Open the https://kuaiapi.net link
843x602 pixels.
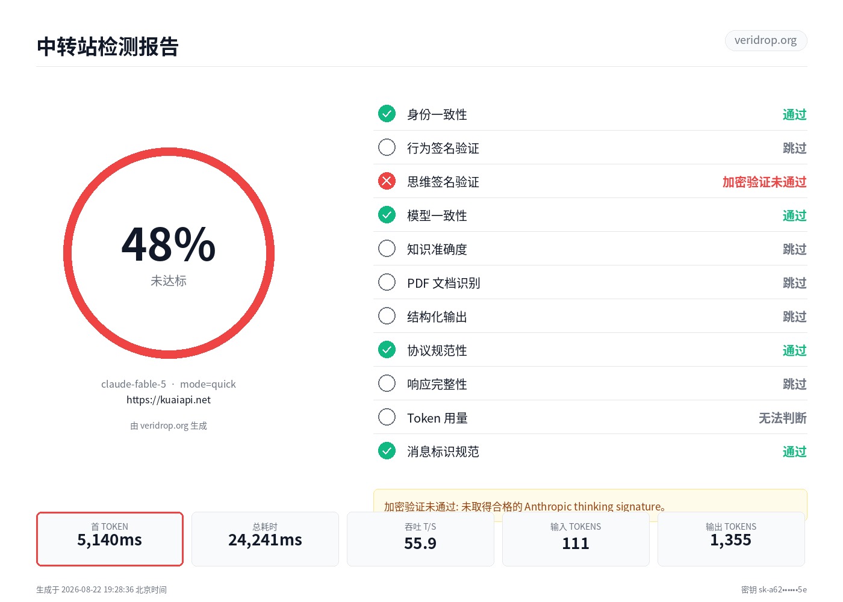pos(169,400)
